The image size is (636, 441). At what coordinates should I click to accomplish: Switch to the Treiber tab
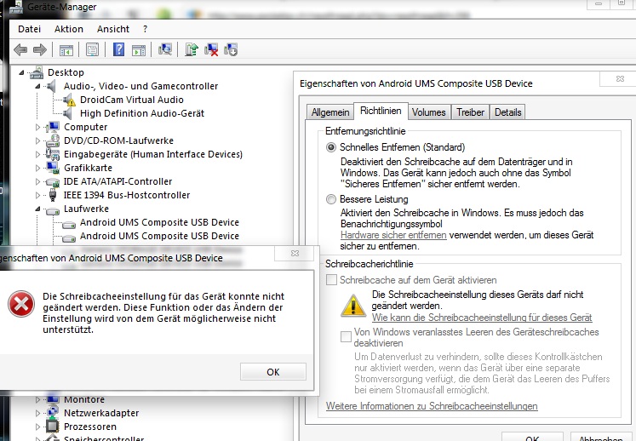[x=471, y=112]
